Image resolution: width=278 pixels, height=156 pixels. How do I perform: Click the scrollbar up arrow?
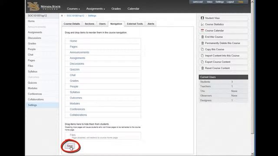tap(252, 1)
